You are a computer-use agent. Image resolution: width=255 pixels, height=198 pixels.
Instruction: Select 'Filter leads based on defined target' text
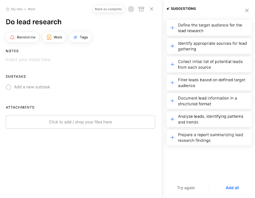(212, 83)
